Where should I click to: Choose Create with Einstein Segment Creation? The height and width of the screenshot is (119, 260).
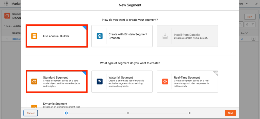click(x=122, y=36)
